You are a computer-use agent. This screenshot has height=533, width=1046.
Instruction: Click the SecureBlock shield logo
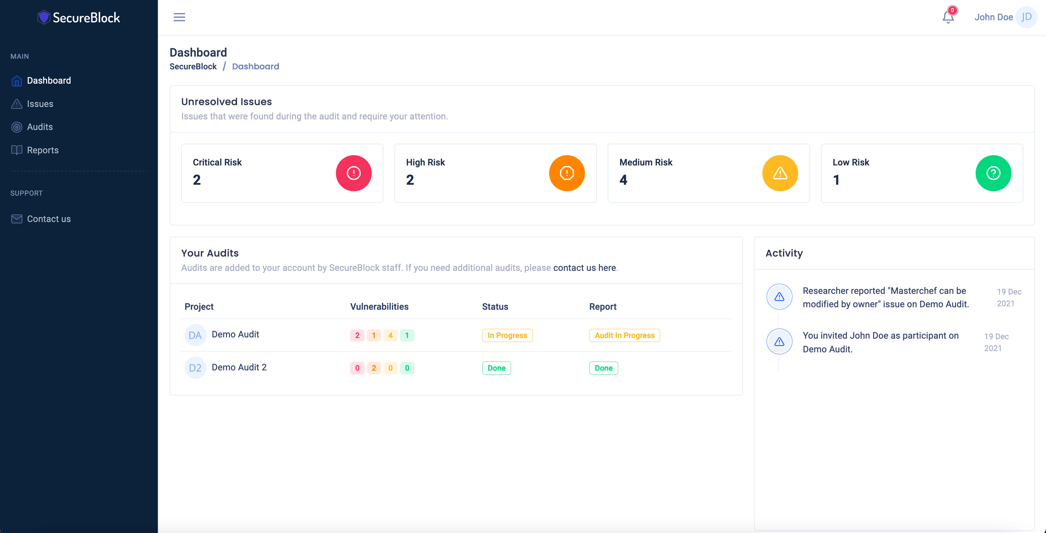44,17
